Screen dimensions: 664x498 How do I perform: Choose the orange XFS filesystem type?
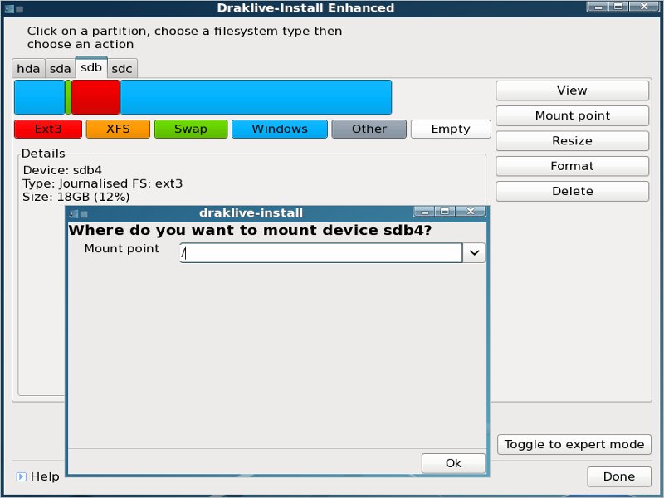pyautogui.click(x=118, y=129)
